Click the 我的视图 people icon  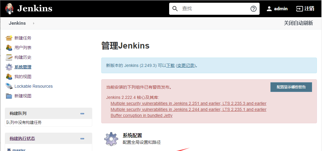point(9,77)
